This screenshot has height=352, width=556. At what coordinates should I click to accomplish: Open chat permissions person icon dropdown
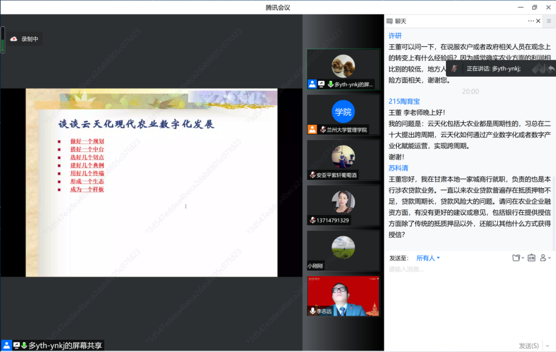point(545,258)
